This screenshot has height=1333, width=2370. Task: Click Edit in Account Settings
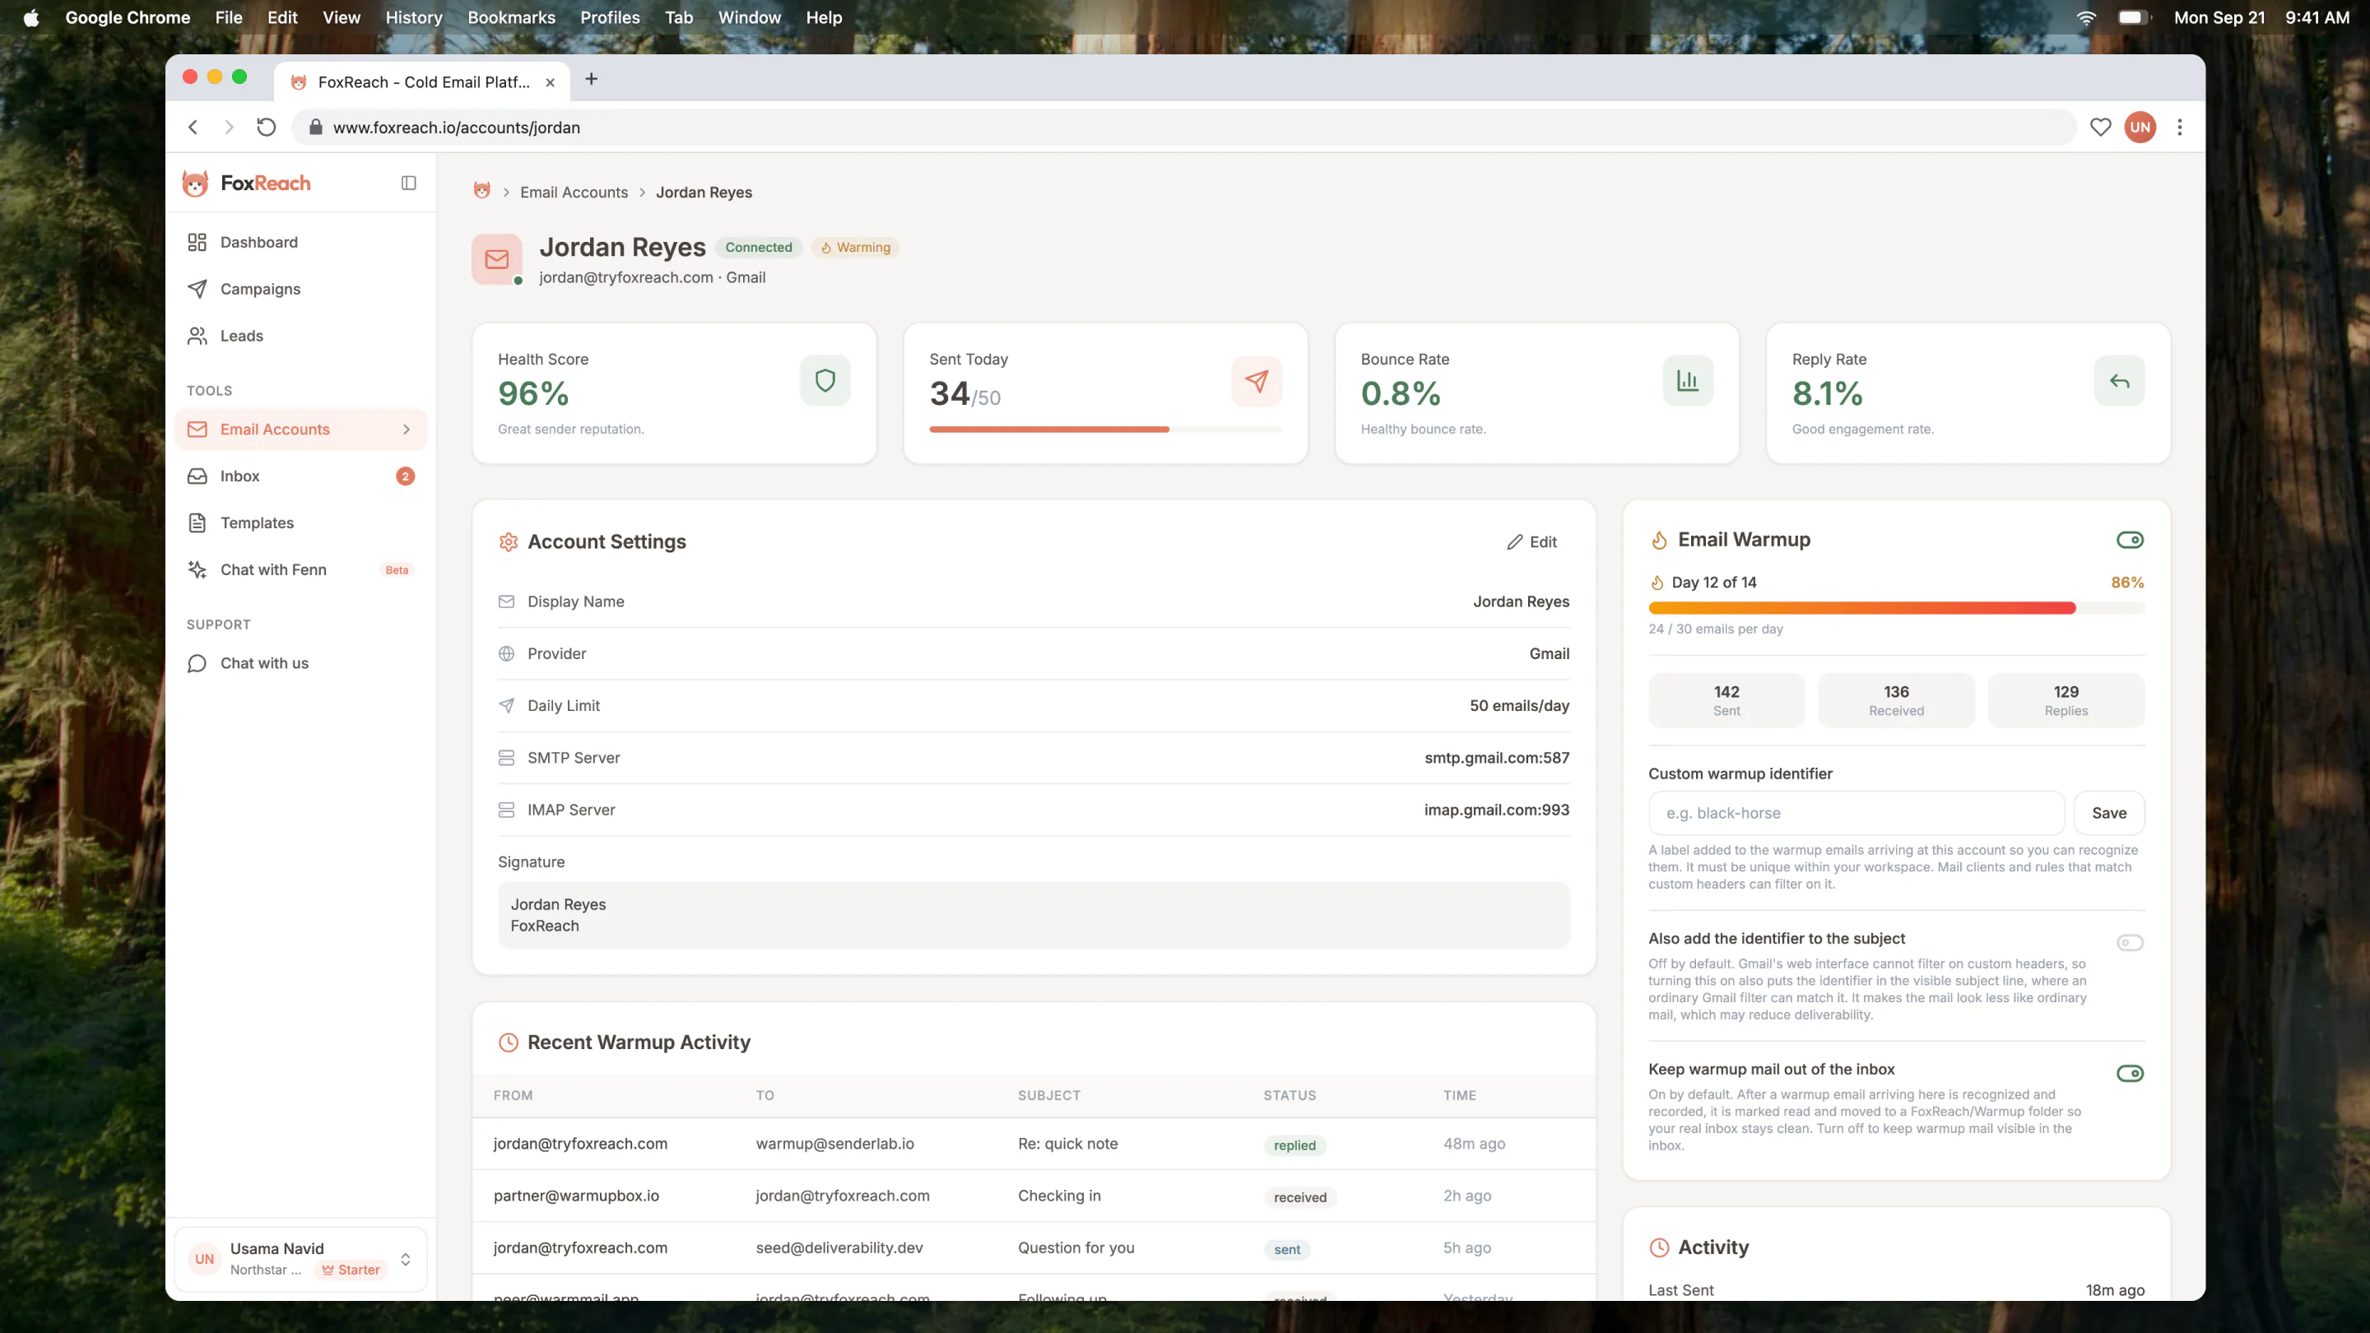pyautogui.click(x=1531, y=542)
